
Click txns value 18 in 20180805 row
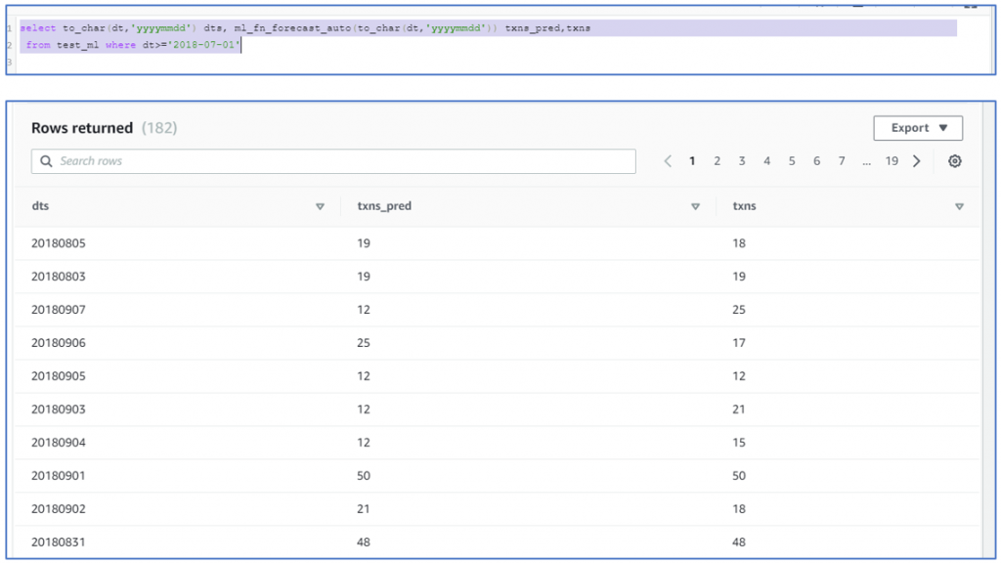click(x=739, y=243)
